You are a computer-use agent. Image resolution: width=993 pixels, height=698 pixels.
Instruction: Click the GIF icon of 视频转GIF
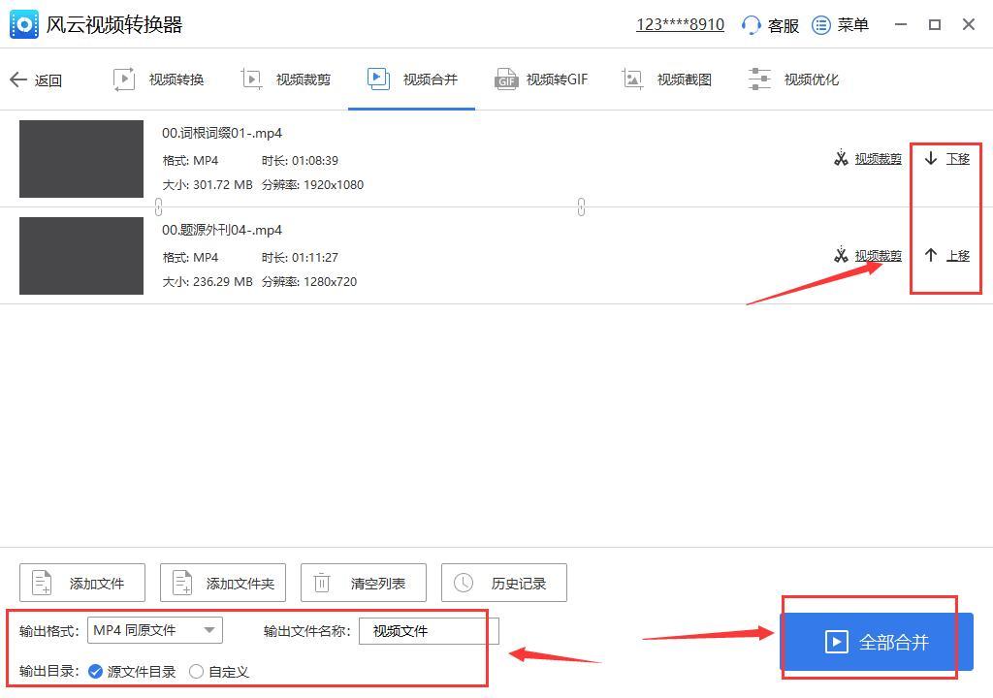506,79
